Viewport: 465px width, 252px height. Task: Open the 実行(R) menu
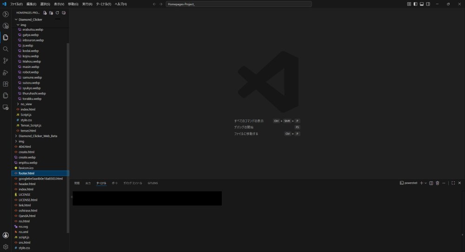click(87, 4)
